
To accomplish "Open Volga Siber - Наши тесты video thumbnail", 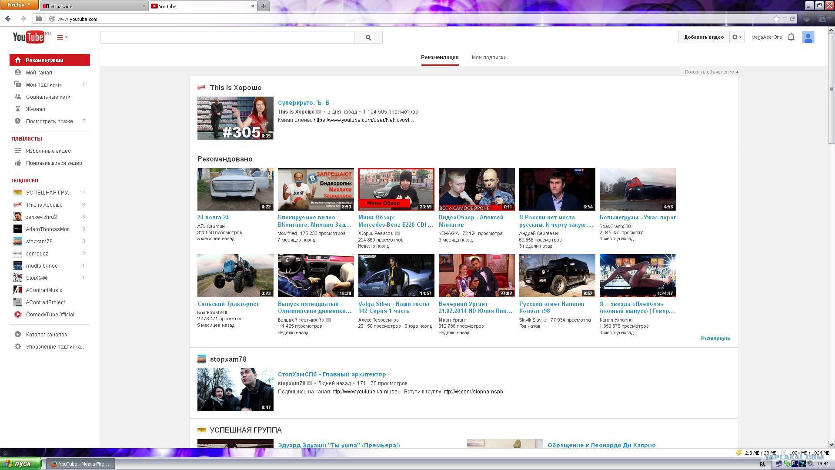I will pos(396,276).
